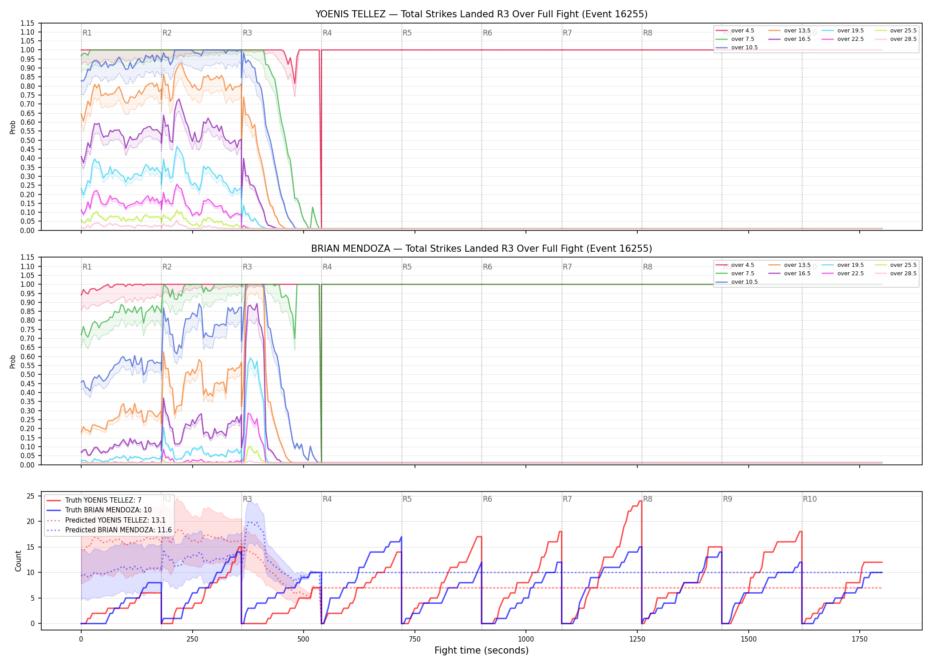Click 'Predicted YOENIS TELLEZ: 13.1' legend entry
Viewport: 932px width, 666px height.
(106, 520)
